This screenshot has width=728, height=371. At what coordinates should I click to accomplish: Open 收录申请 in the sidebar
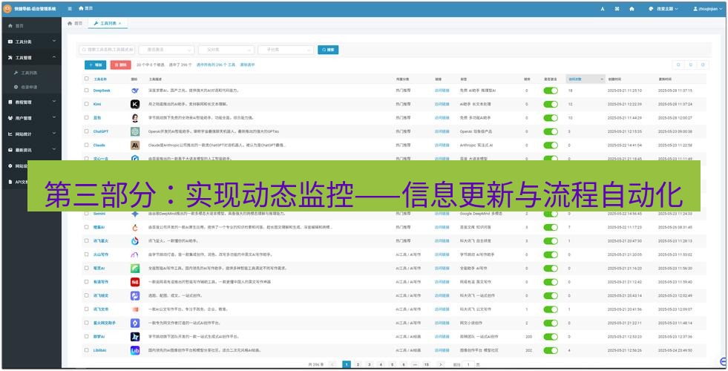[31, 87]
